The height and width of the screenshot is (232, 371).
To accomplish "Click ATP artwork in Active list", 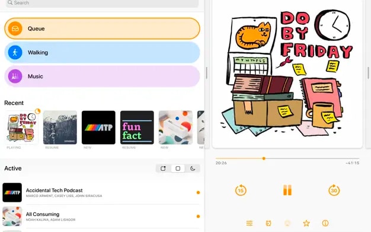I will (12, 192).
